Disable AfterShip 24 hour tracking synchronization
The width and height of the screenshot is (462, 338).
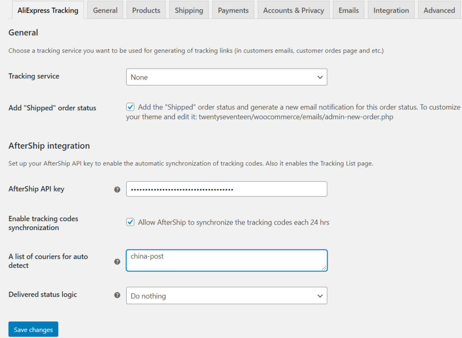pos(130,222)
